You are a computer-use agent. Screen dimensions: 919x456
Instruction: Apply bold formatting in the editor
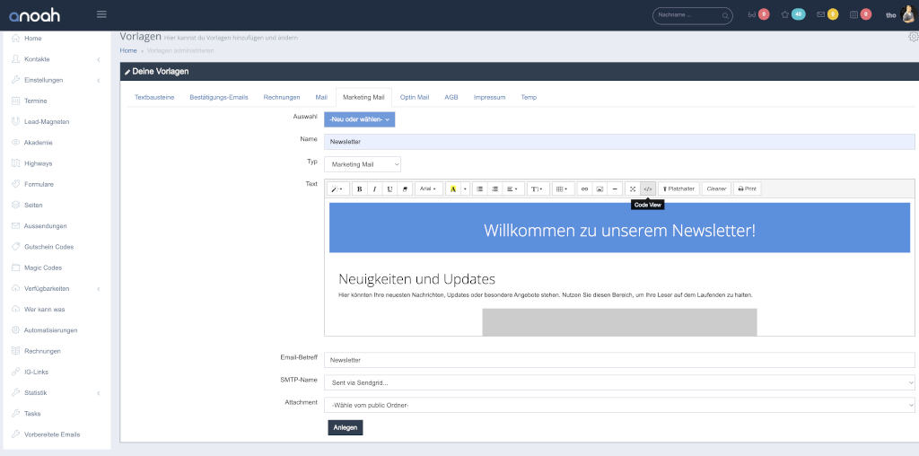(359, 189)
